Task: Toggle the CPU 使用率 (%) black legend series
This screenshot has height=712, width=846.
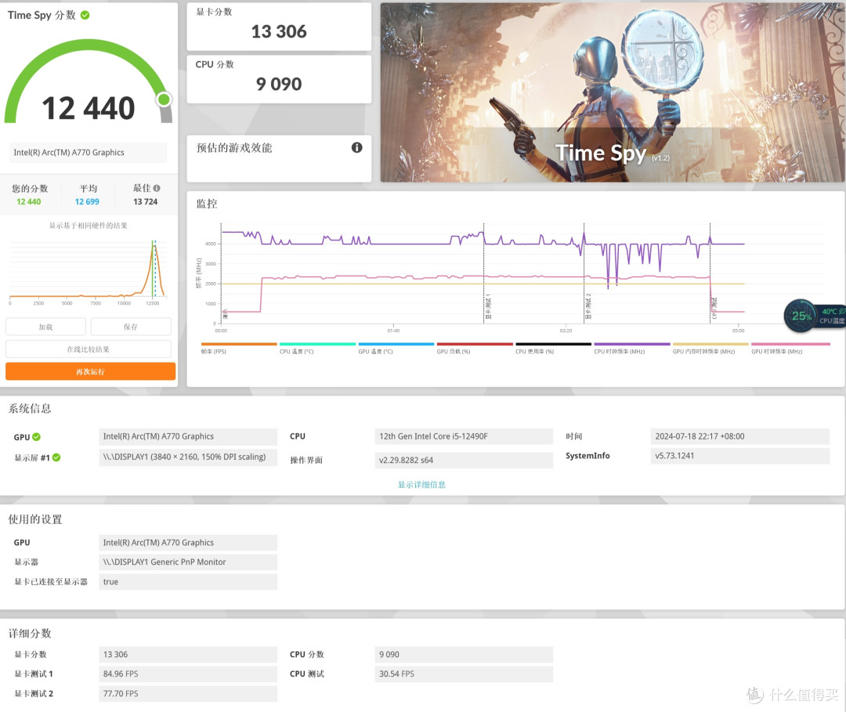Action: coord(554,349)
